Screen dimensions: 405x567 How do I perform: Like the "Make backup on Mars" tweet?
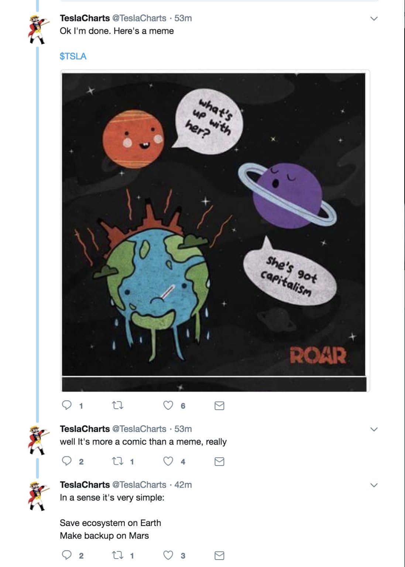click(168, 555)
